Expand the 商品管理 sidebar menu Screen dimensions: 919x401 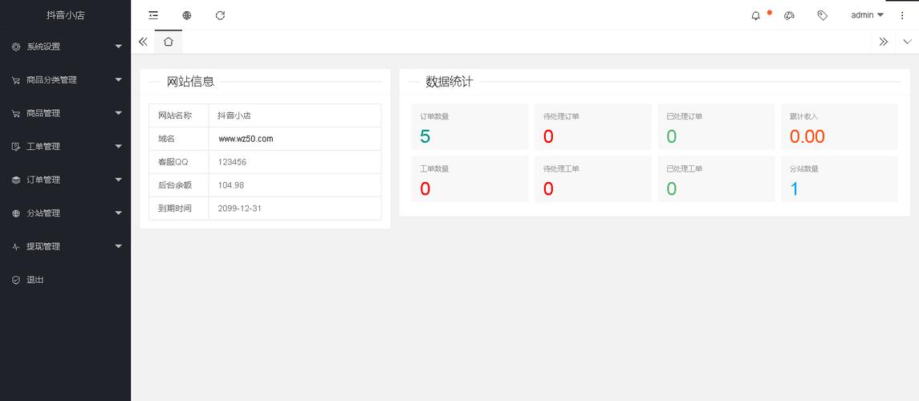(65, 113)
